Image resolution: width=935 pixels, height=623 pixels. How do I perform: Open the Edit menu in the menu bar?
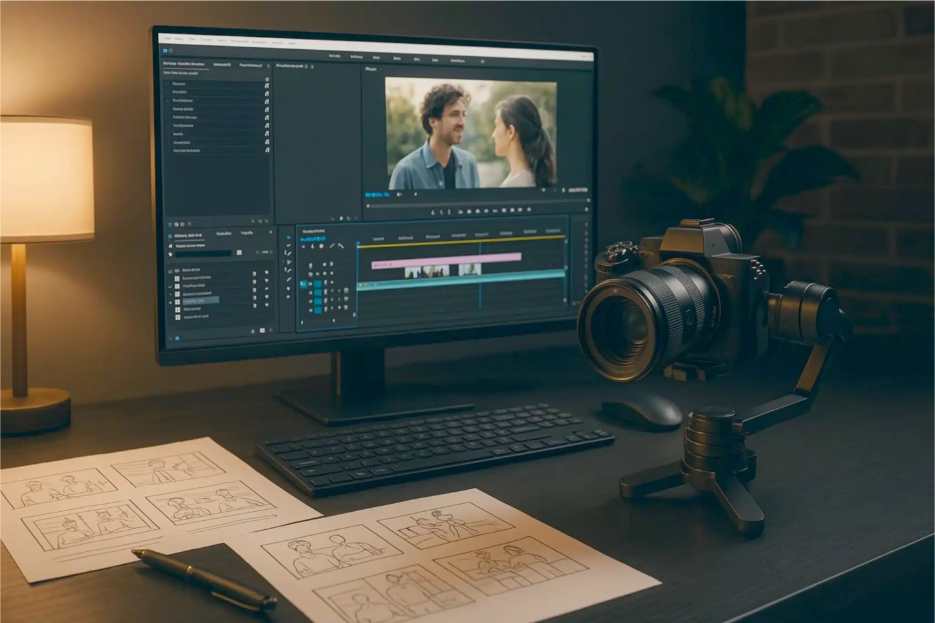[x=179, y=38]
